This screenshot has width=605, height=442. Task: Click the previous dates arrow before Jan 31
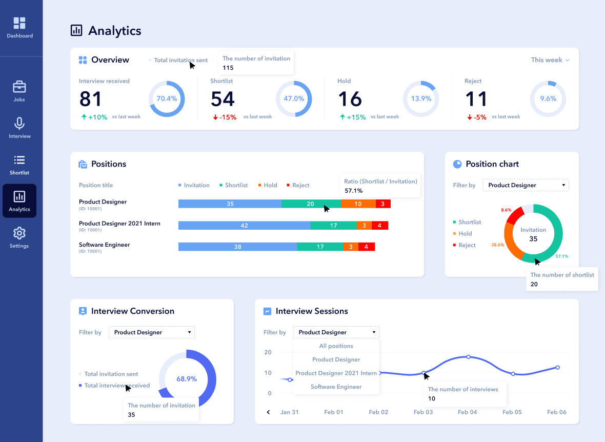pyautogui.click(x=268, y=412)
